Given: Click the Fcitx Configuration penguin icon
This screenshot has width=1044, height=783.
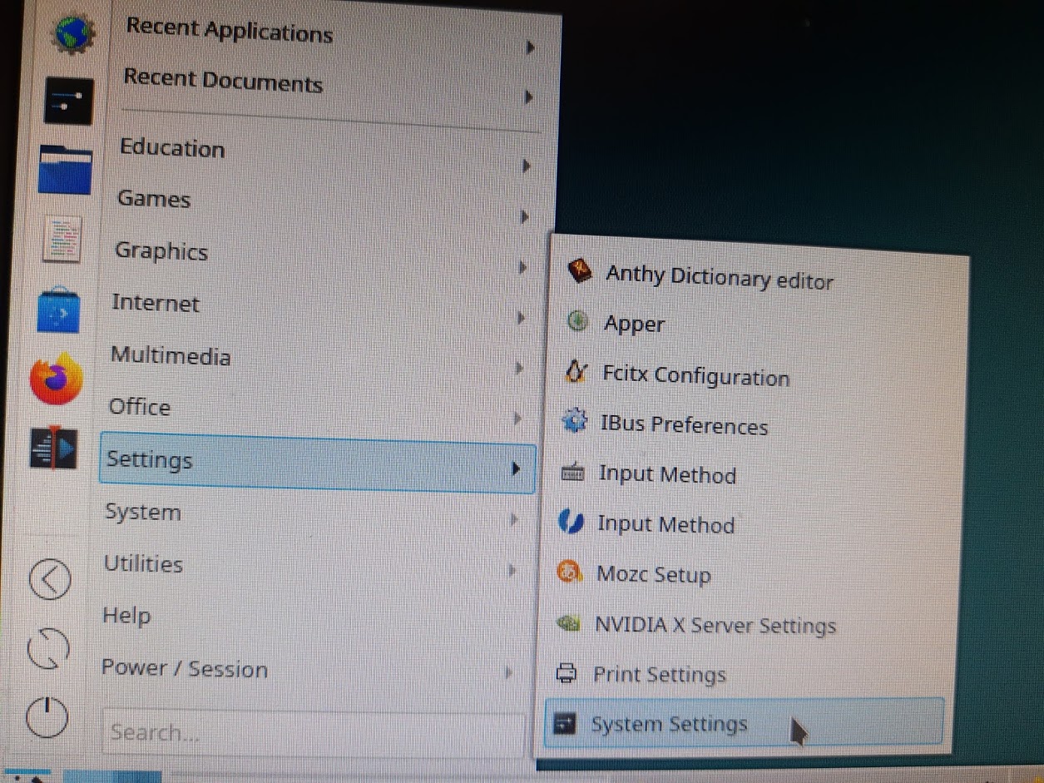Looking at the screenshot, I should point(576,371).
